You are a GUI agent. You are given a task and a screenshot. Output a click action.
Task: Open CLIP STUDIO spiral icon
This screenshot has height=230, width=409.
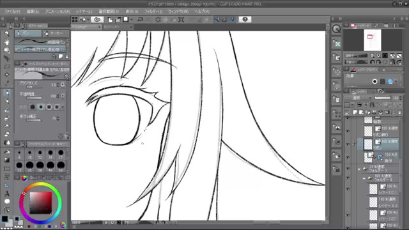pyautogui.click(x=97, y=20)
